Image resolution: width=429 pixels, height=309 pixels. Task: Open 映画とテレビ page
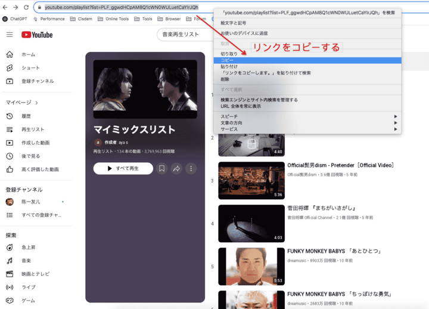[28, 274]
